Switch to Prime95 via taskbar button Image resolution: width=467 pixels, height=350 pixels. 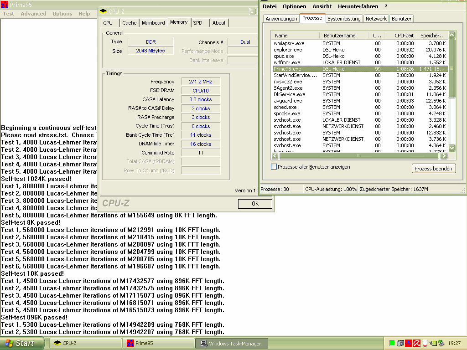(158, 343)
